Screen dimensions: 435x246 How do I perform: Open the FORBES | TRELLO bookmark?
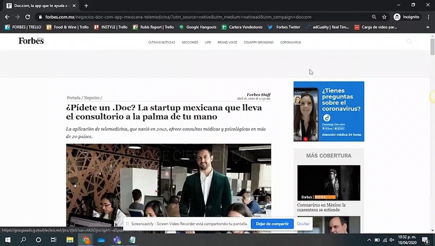[x=23, y=27]
